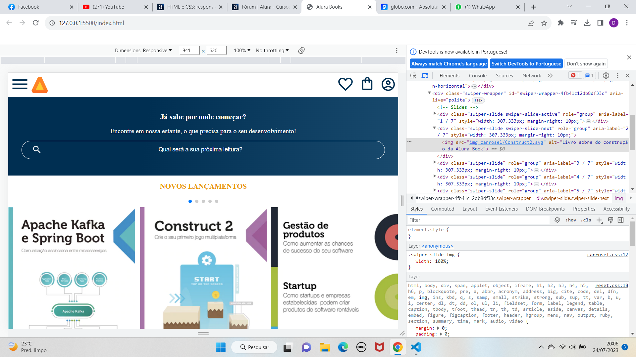Image resolution: width=636 pixels, height=357 pixels.
Task: Open the No throttling dropdown
Action: (272, 51)
